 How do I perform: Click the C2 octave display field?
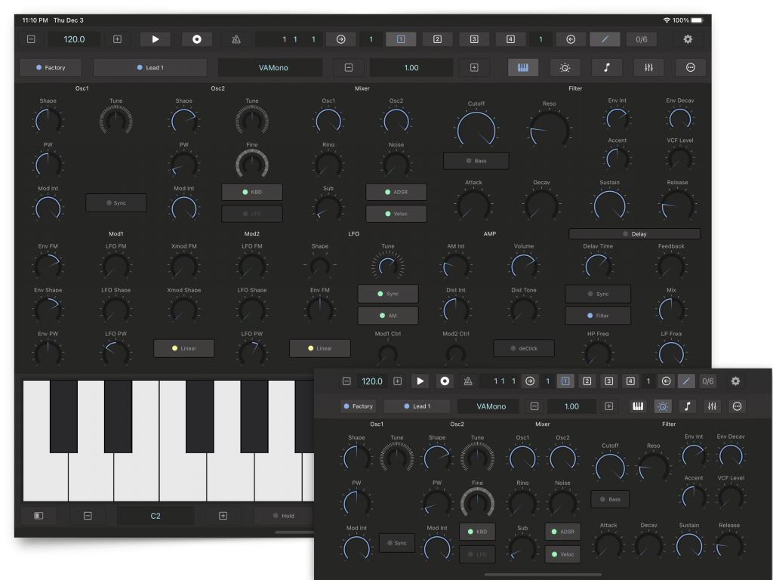click(156, 516)
